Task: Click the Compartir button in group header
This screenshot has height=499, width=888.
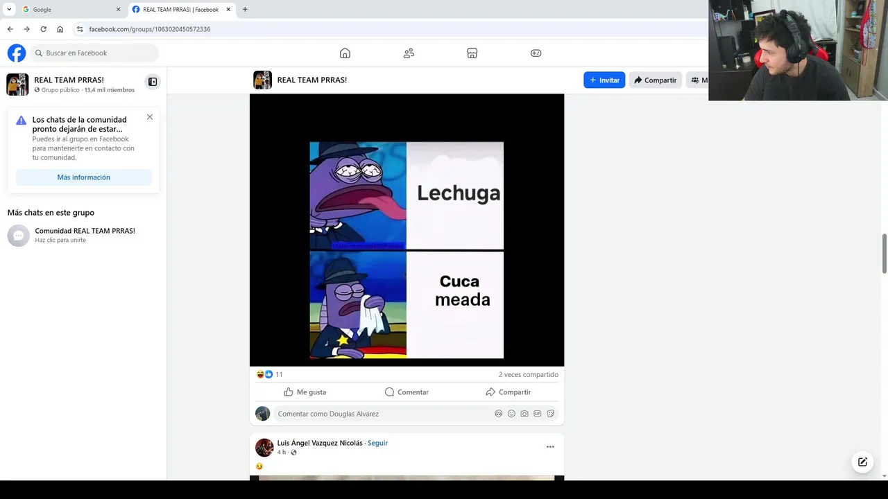Action: click(x=655, y=80)
